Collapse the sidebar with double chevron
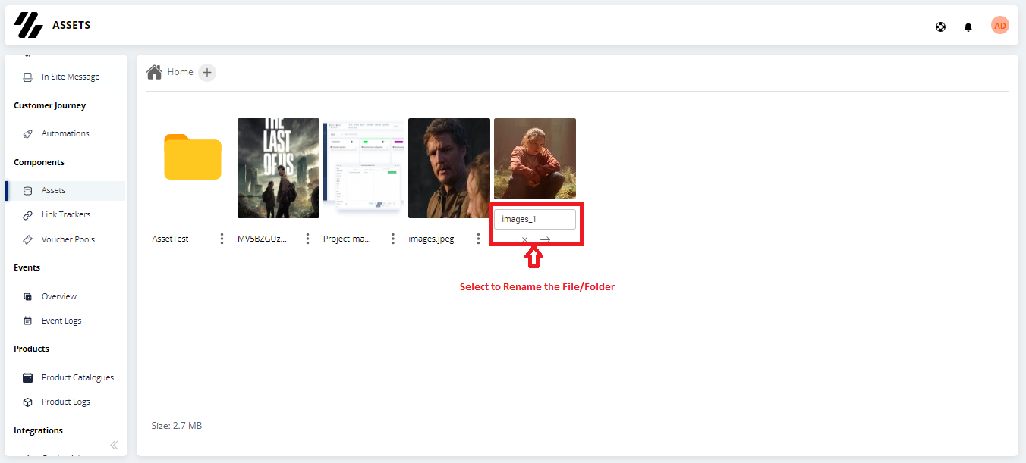Screen dimensions: 1026x463 (115, 445)
